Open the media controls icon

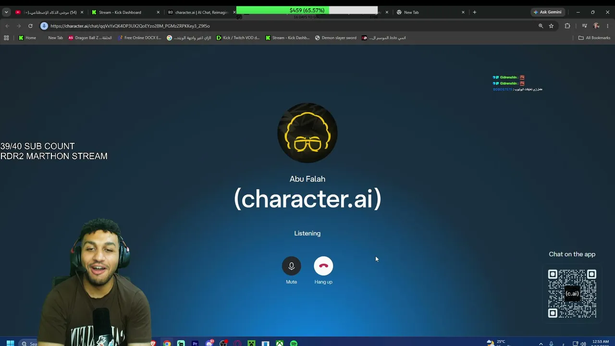click(584, 26)
